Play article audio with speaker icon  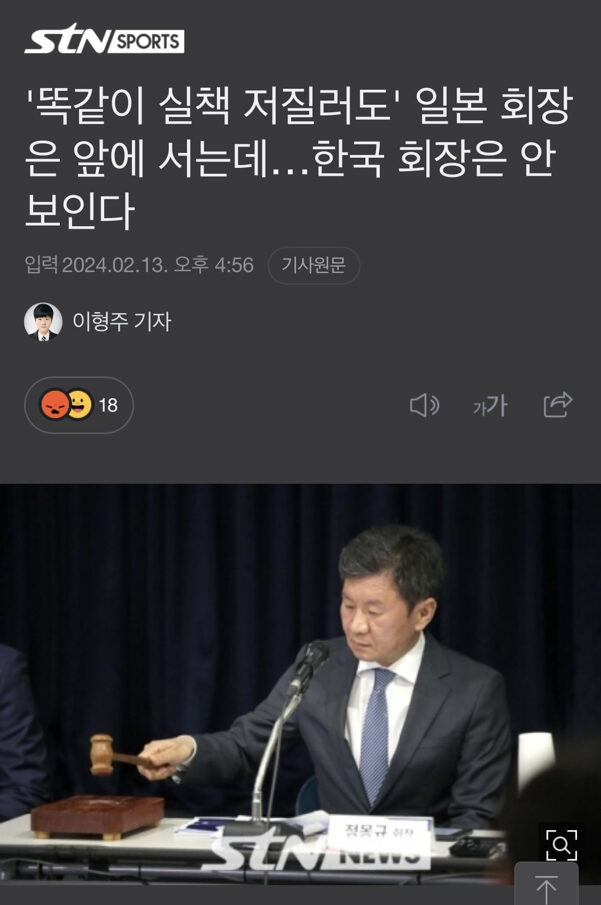(x=424, y=405)
